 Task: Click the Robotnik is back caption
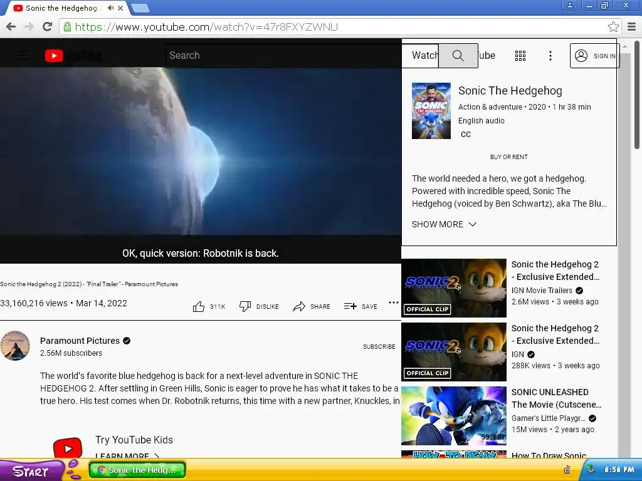pyautogui.click(x=201, y=253)
